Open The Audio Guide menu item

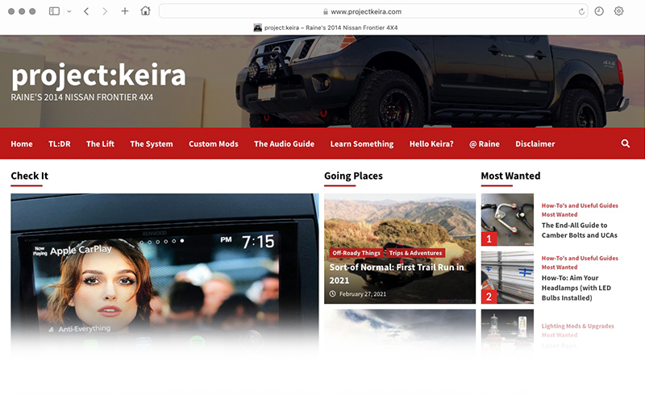point(285,144)
